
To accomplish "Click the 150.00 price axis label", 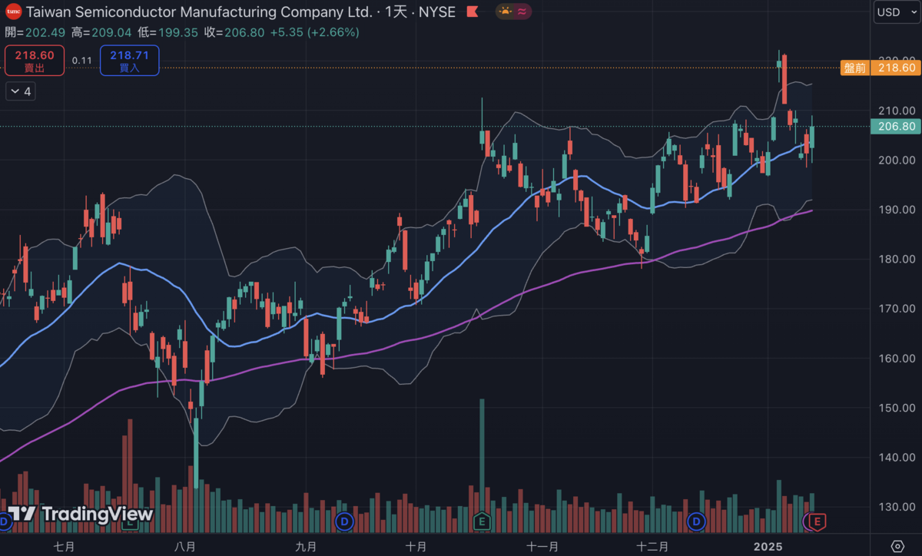I will tap(896, 408).
